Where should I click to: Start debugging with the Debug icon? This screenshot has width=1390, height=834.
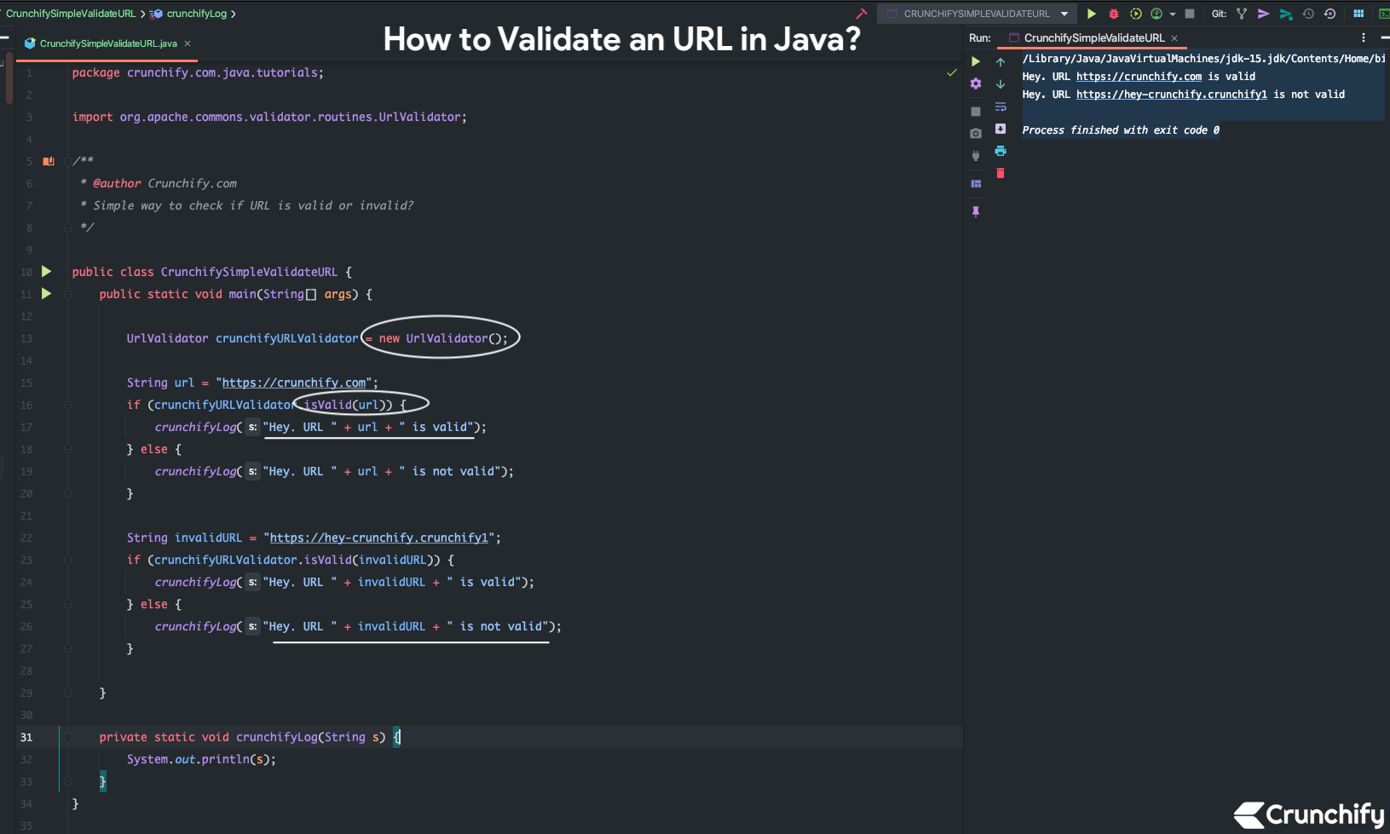[1113, 14]
